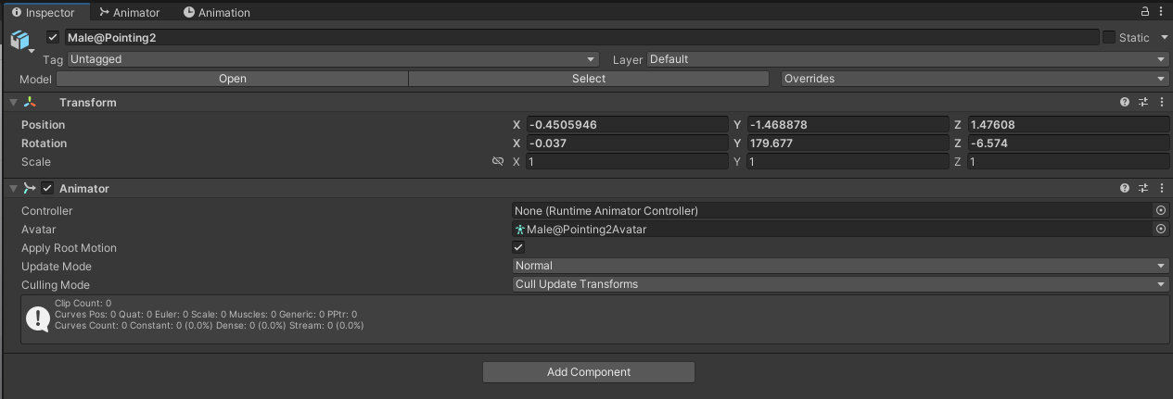
Task: Click the GameObject cube icon
Action: (x=21, y=39)
